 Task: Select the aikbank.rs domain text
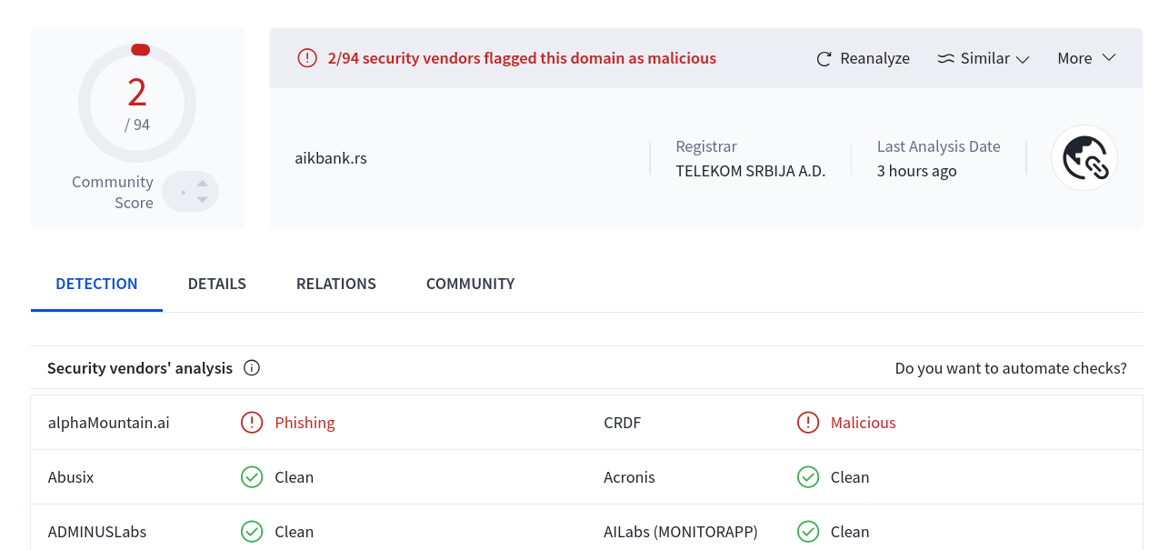(331, 158)
